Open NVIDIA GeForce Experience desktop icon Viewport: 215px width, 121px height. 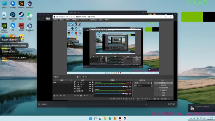[4, 28]
